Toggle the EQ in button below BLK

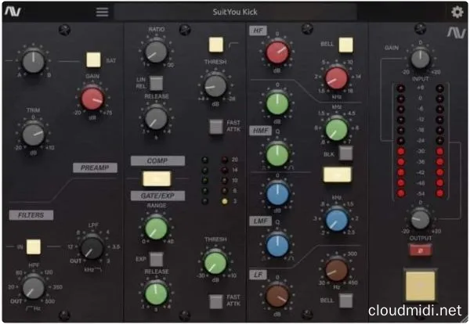338,175
